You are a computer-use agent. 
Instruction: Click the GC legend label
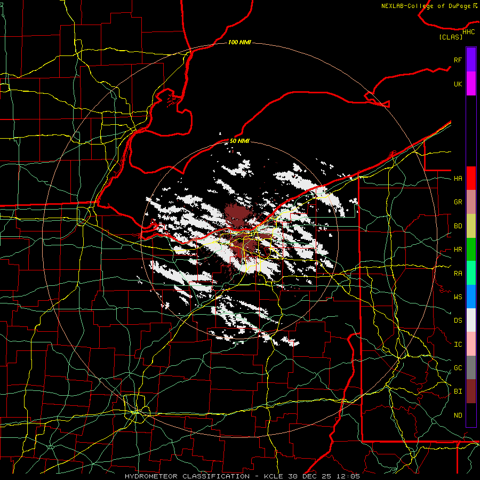tap(458, 368)
